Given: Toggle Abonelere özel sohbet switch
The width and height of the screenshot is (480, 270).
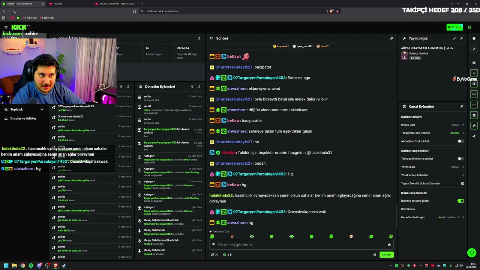Looking at the screenshot, I should 461,141.
